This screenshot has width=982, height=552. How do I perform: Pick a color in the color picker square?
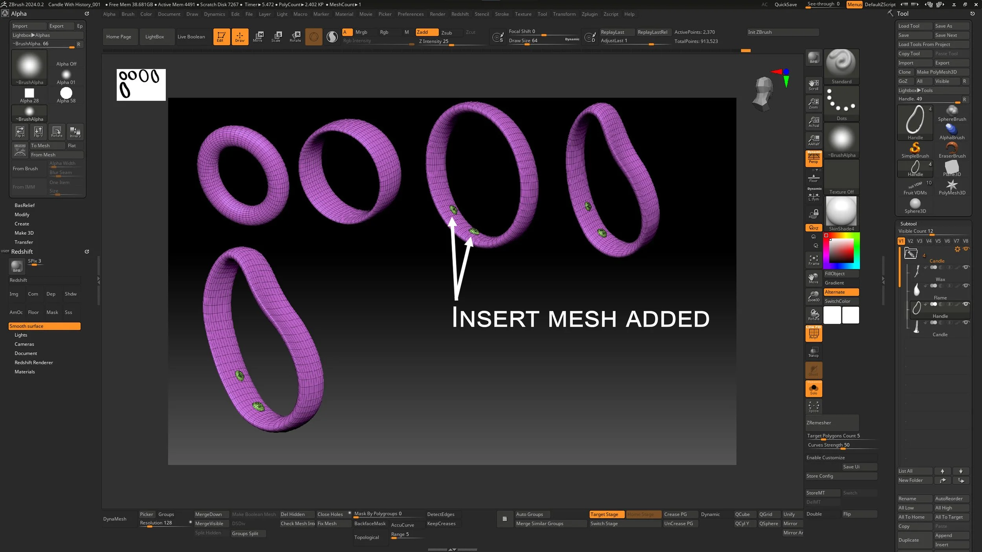click(841, 251)
